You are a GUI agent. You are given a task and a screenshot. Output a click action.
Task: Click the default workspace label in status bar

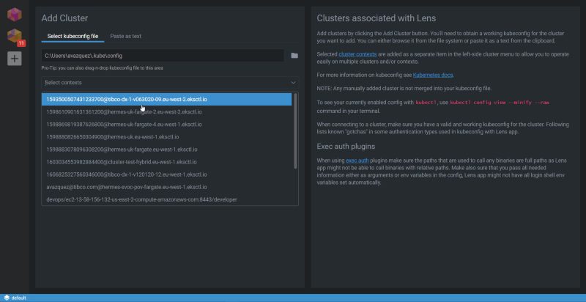pyautogui.click(x=19, y=298)
